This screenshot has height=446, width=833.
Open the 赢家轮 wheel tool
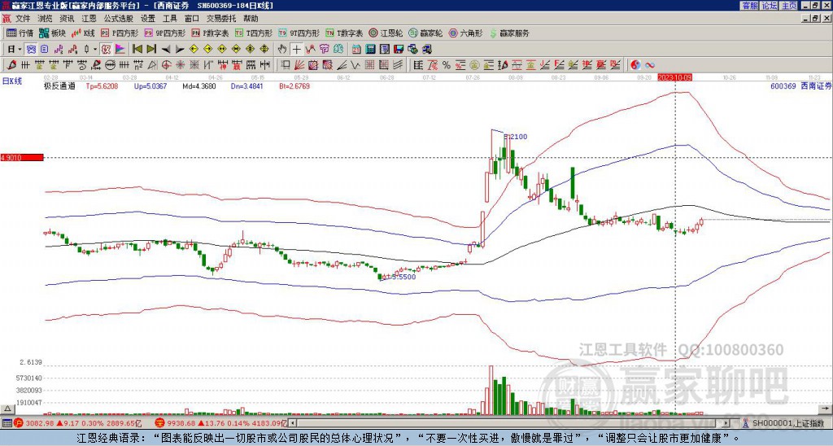425,33
